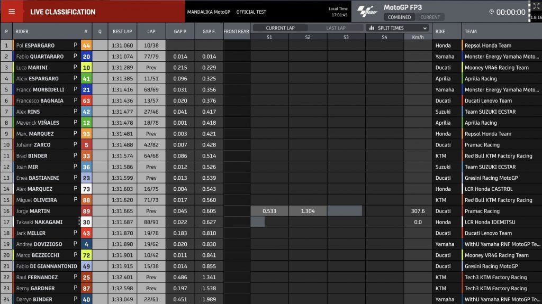
Task: Sort by the Best Lap column header
Action: pyautogui.click(x=122, y=32)
